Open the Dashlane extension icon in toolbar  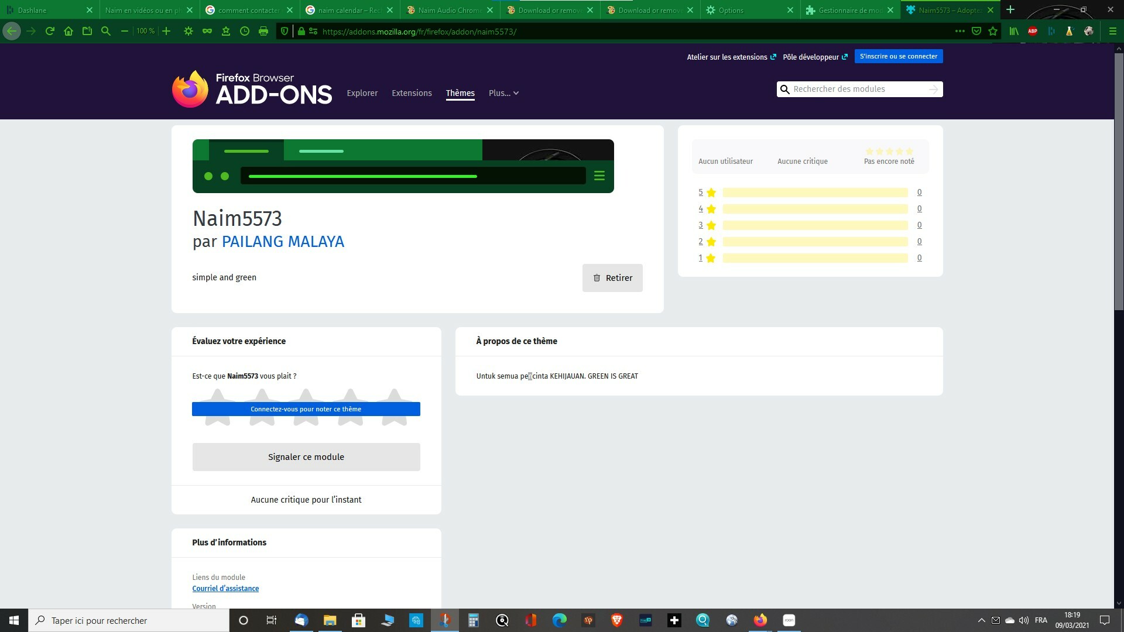(x=1051, y=31)
